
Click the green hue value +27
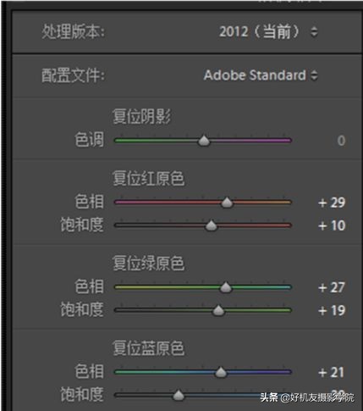click(x=332, y=287)
